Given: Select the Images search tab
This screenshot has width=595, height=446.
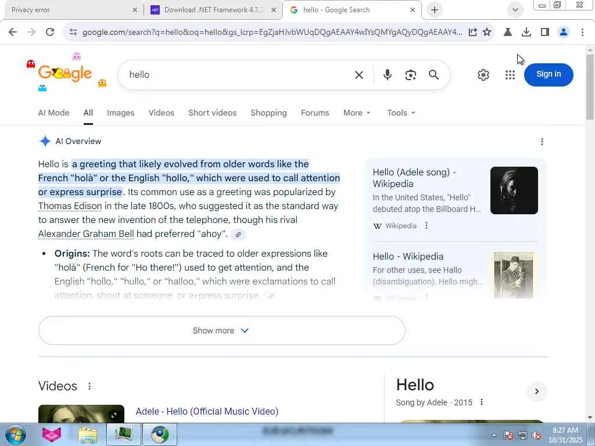Looking at the screenshot, I should click(x=121, y=113).
